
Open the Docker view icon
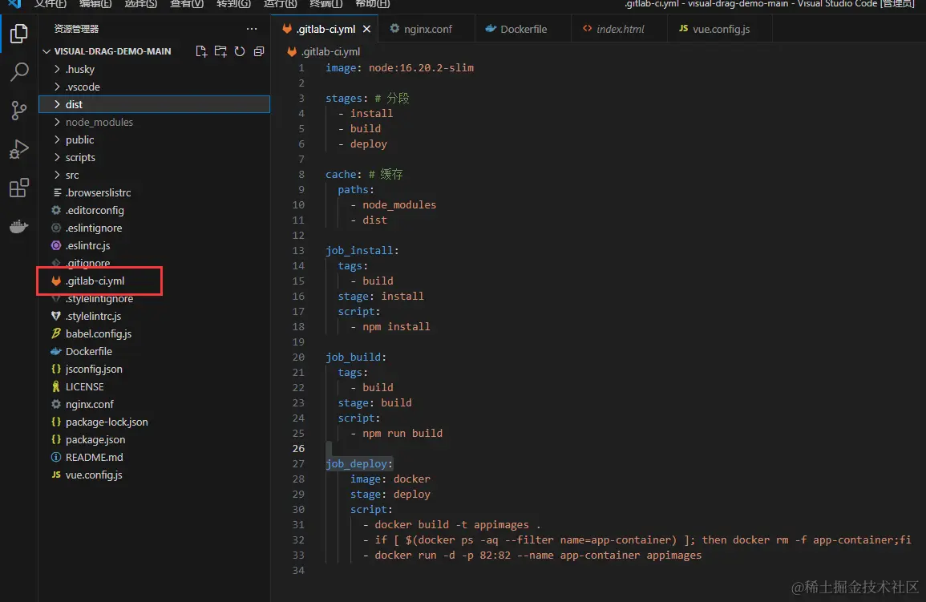[18, 227]
